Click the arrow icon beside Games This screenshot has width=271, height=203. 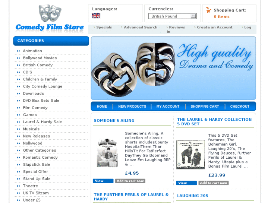[x=19, y=115]
